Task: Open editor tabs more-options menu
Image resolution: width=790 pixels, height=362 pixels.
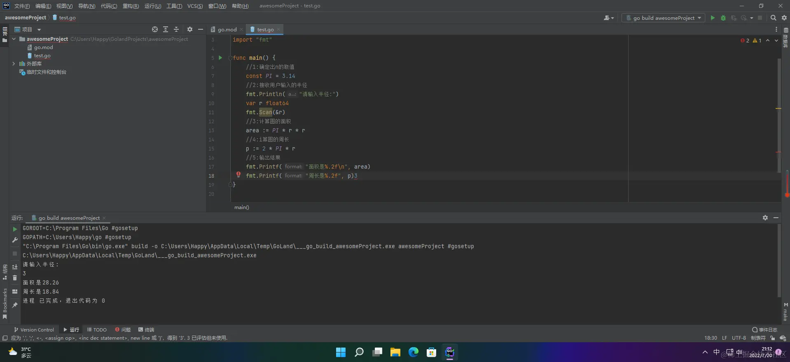Action: pos(776,29)
